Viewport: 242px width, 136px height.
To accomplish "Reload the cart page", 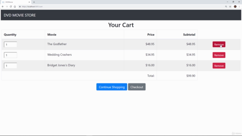I will coord(11,7).
